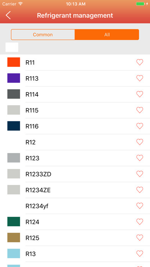Tap the back arrow icon

point(8,15)
